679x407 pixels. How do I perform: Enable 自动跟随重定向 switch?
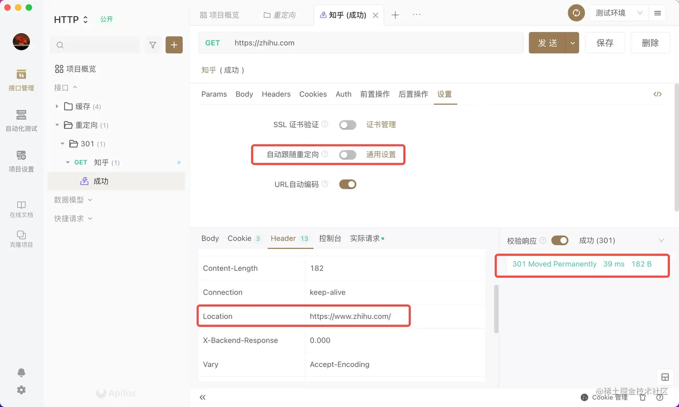click(x=348, y=155)
